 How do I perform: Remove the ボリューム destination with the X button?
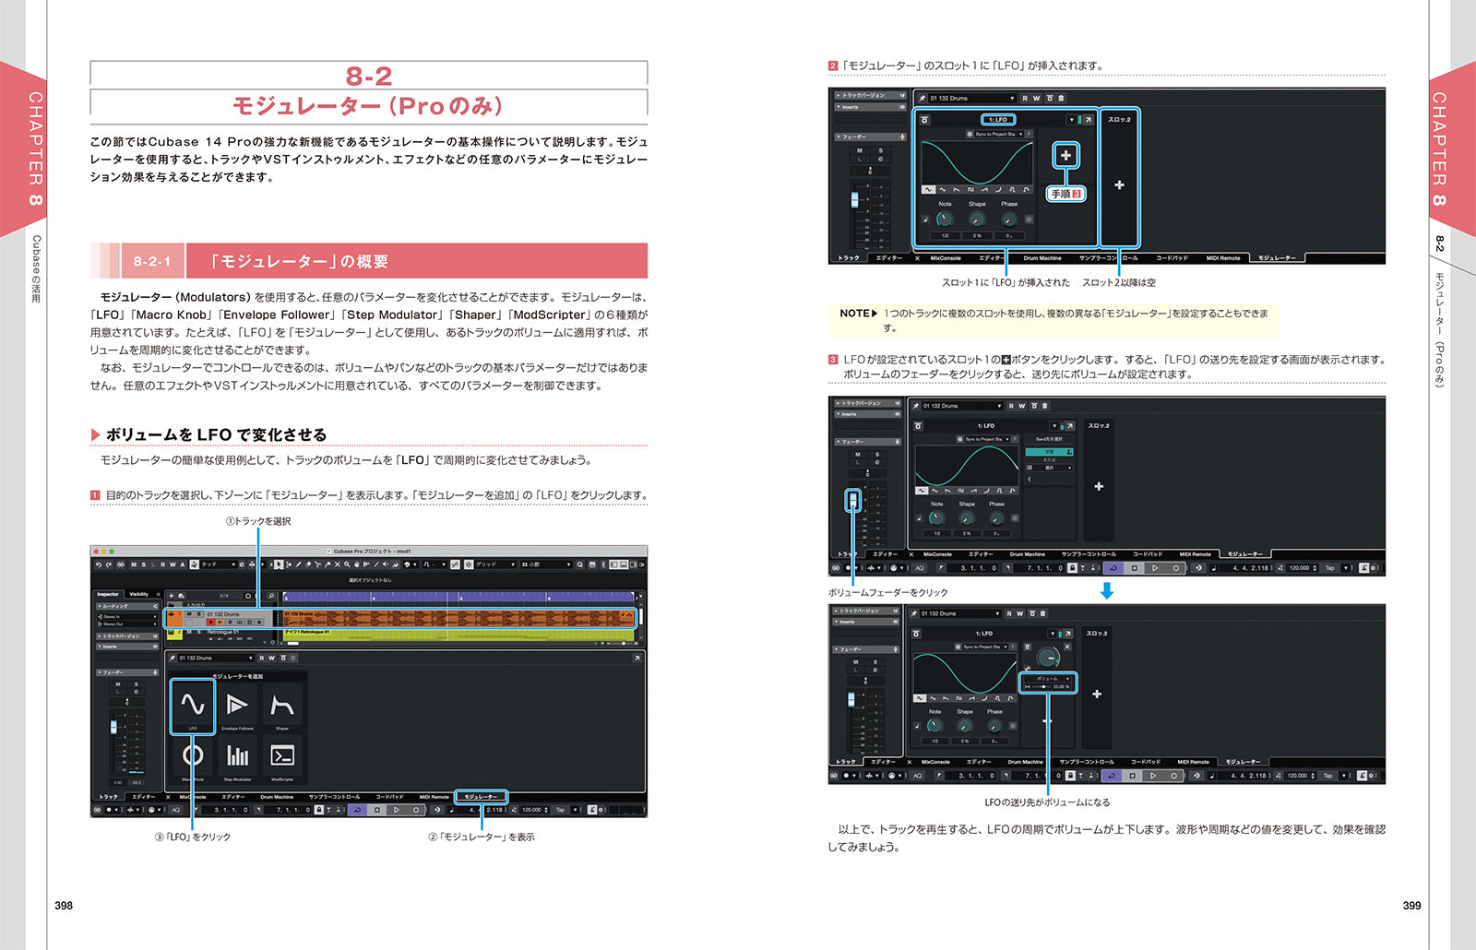coord(1067,647)
